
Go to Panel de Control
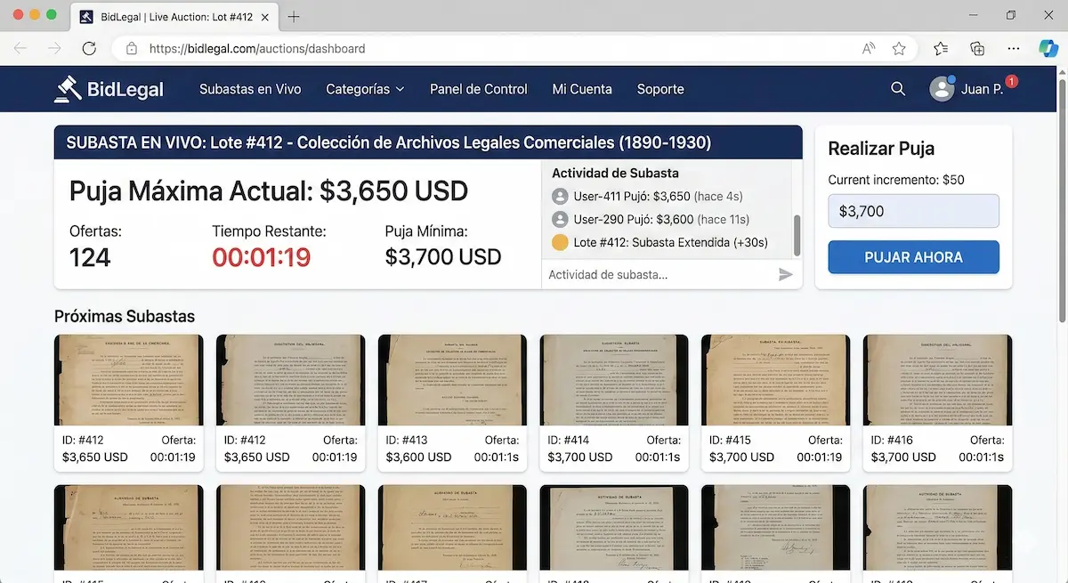pos(479,89)
